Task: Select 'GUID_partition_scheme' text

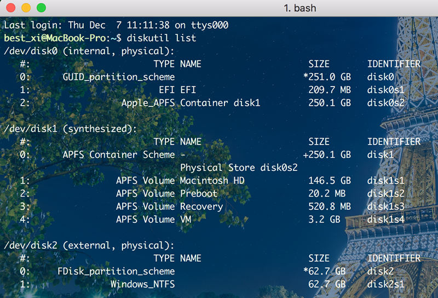Action: 118,77
